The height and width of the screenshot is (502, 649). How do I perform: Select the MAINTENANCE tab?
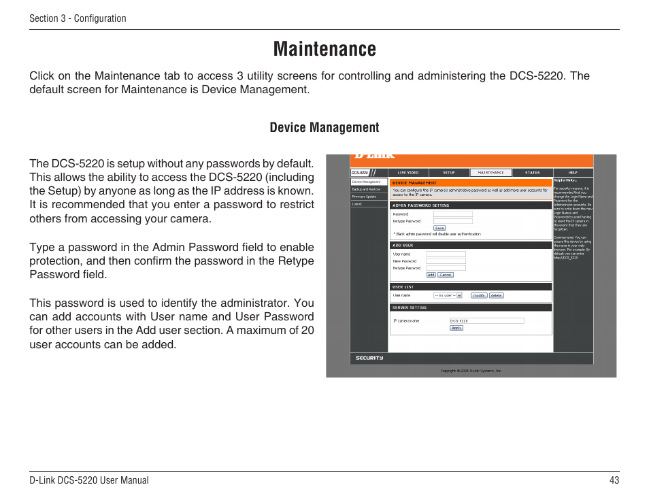point(491,173)
